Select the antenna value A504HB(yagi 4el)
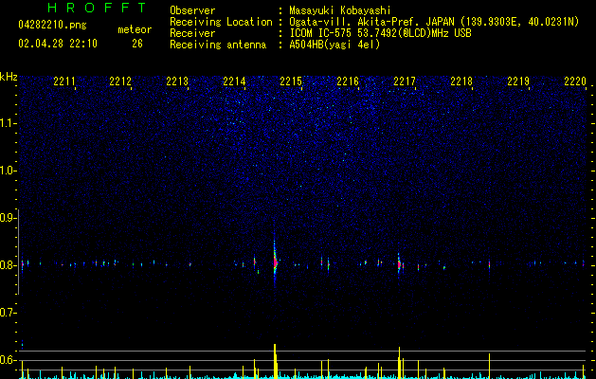Screen dimensions: 596x379 coord(334,45)
